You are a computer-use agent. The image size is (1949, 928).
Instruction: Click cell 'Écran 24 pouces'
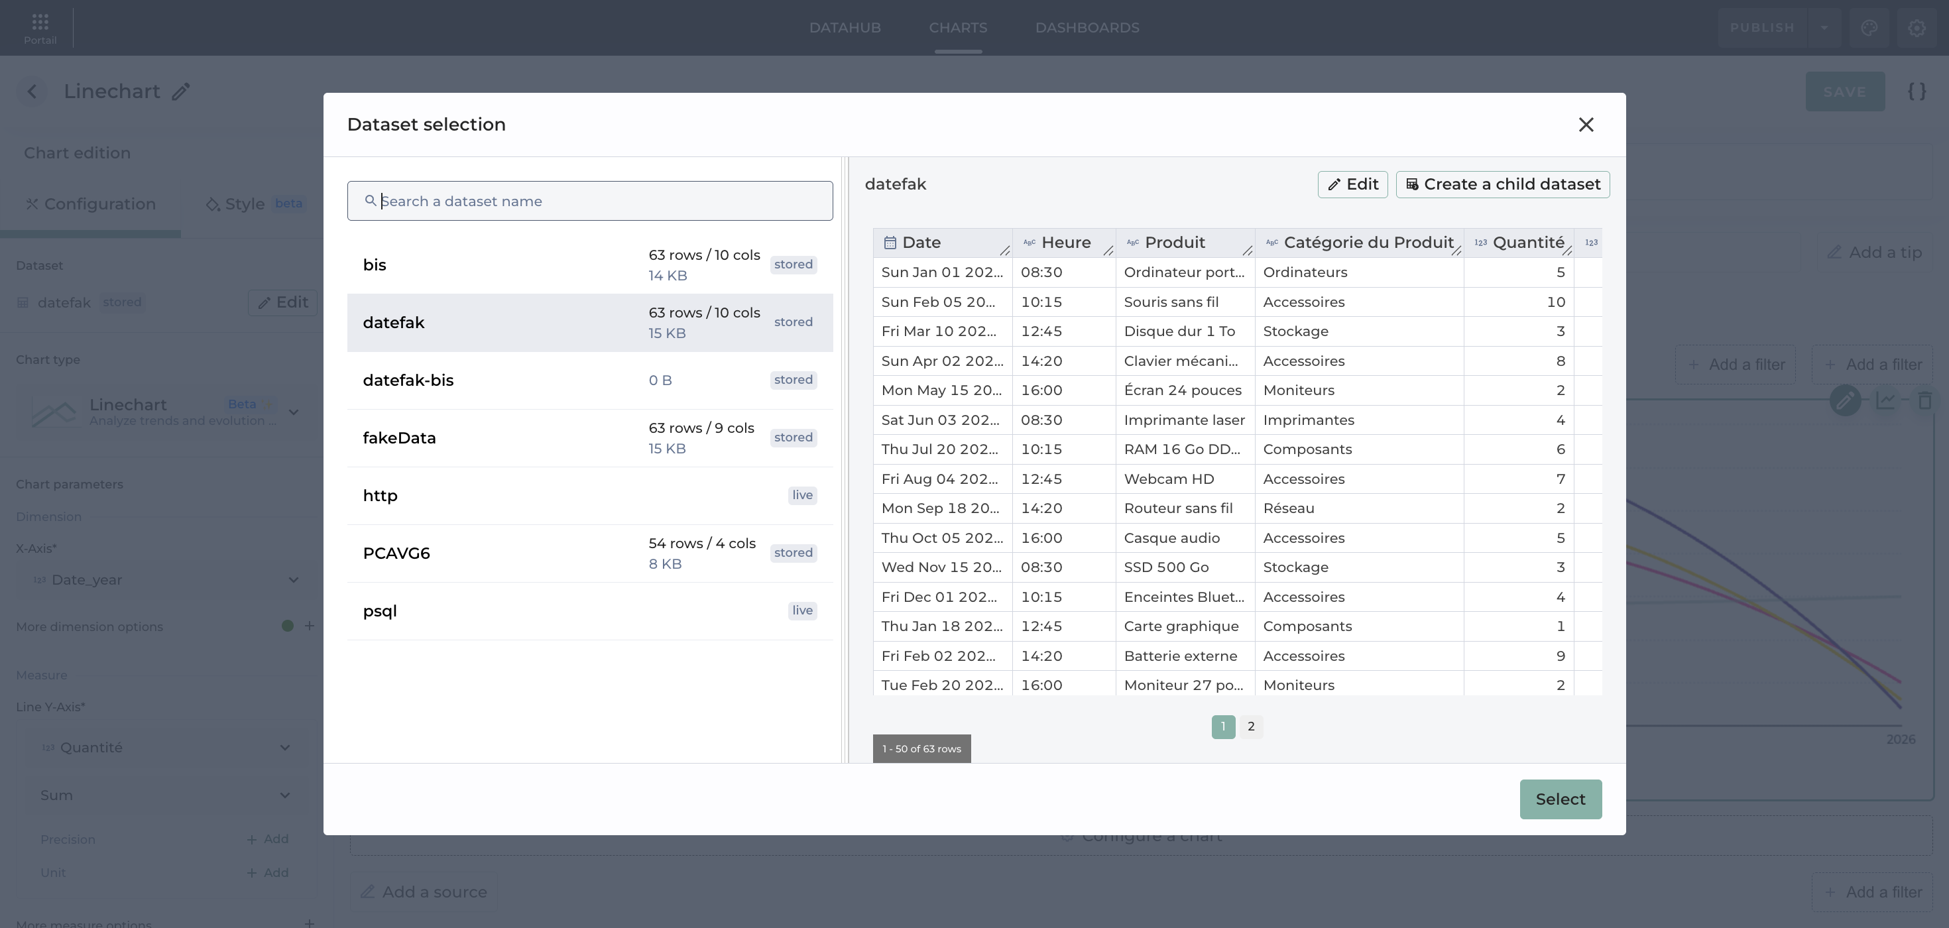coord(1185,390)
